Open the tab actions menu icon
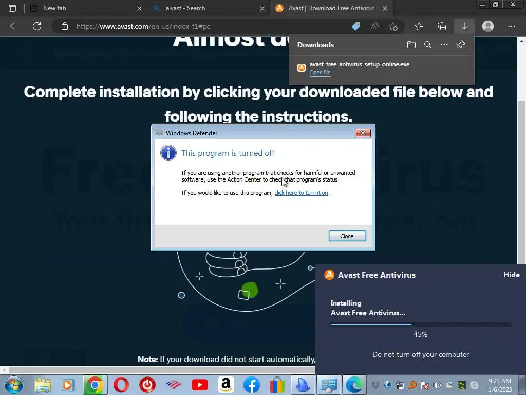 tap(12, 8)
